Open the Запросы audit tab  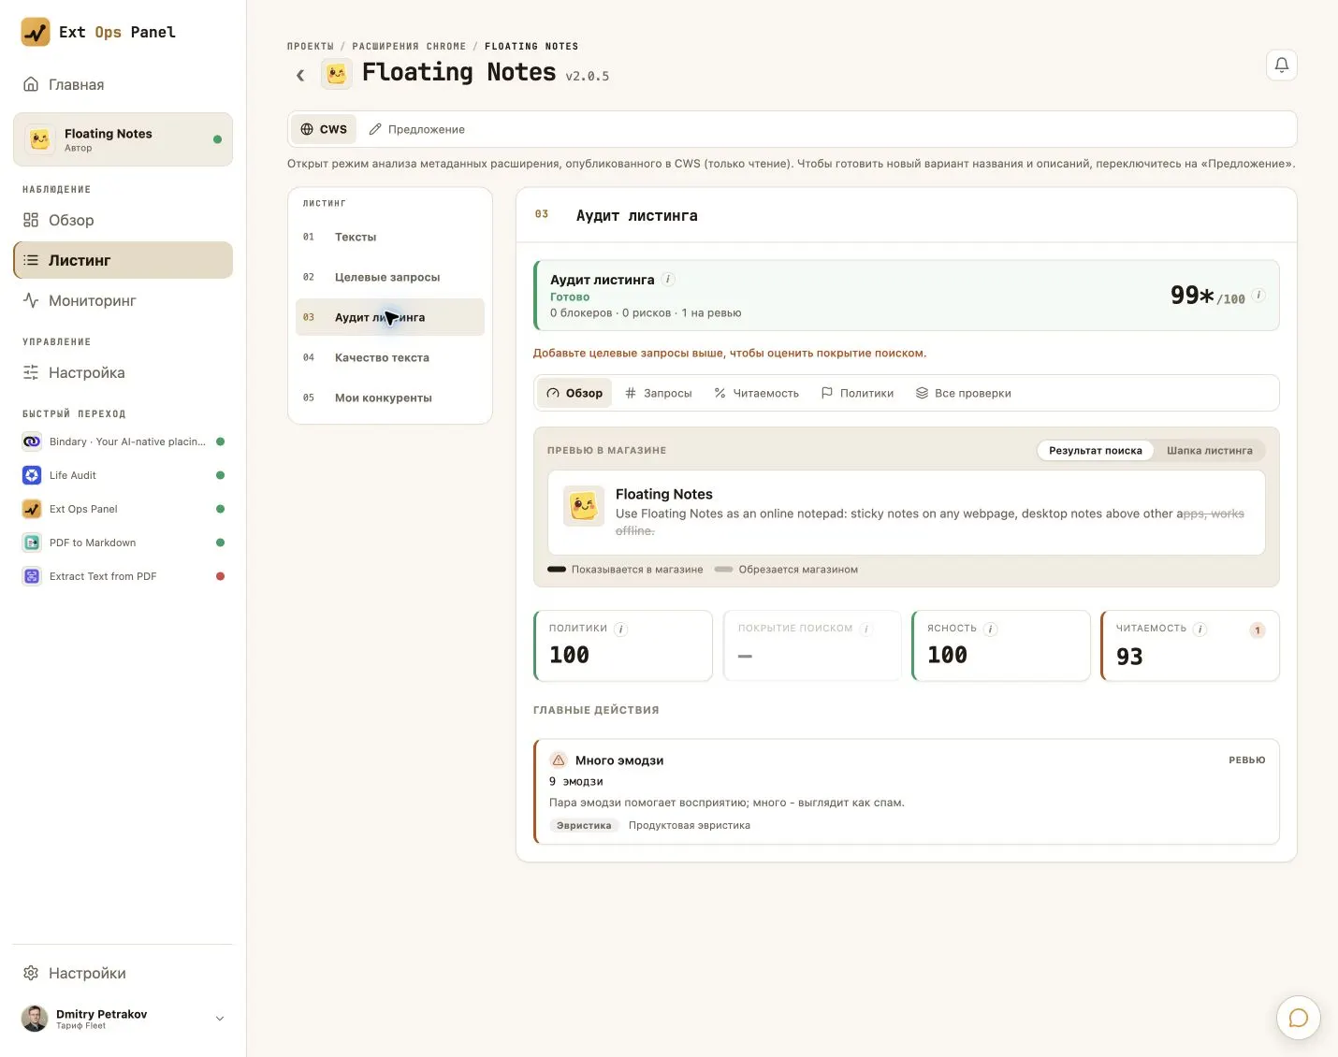tap(659, 393)
